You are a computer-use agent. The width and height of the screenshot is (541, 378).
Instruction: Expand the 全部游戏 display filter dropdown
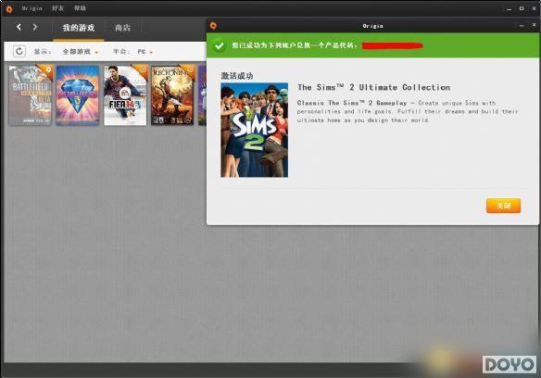81,52
